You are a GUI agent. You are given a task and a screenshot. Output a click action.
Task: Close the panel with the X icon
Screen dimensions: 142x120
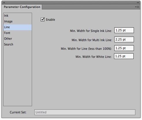4,3
